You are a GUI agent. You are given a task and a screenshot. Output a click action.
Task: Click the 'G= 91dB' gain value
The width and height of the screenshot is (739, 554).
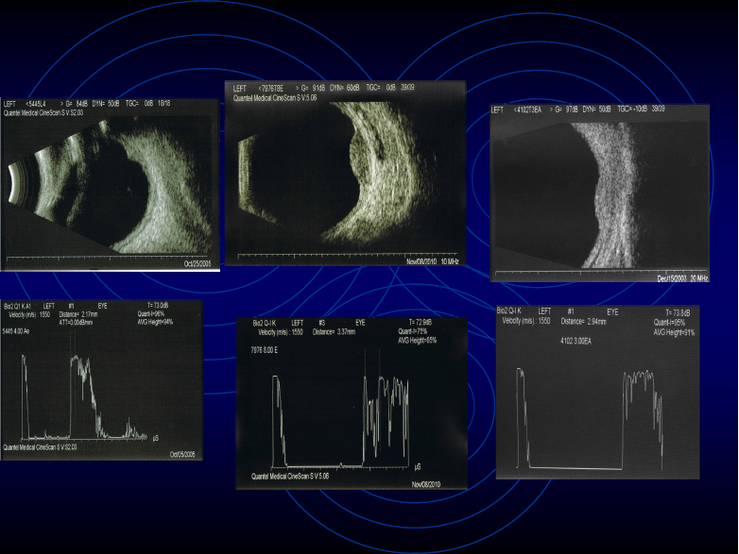(x=314, y=88)
